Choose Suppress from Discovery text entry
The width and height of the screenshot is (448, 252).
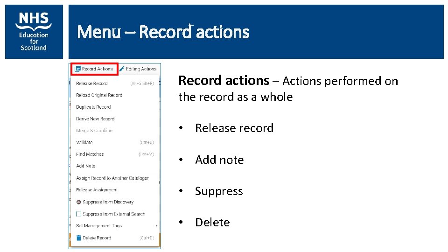(108, 202)
